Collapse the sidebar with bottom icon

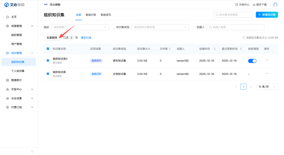32,151
